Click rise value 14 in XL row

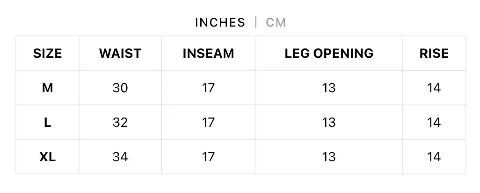(x=434, y=157)
